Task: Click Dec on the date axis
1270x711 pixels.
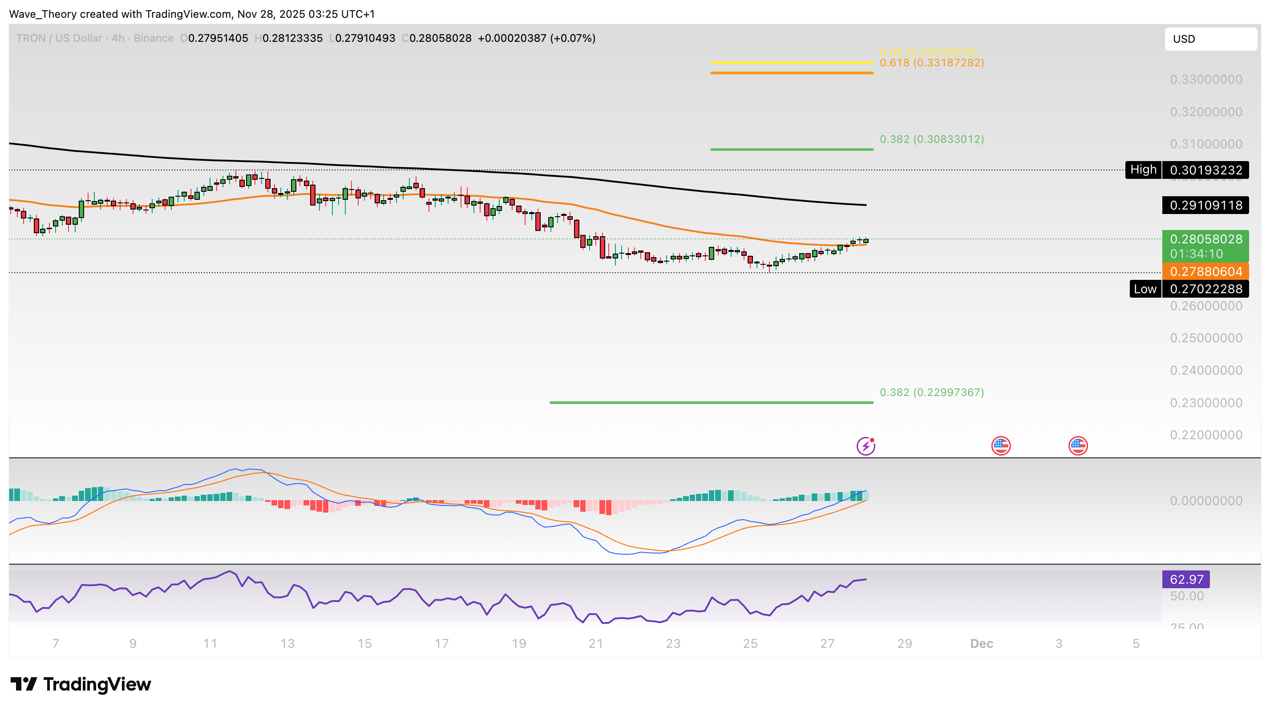Action: (982, 643)
